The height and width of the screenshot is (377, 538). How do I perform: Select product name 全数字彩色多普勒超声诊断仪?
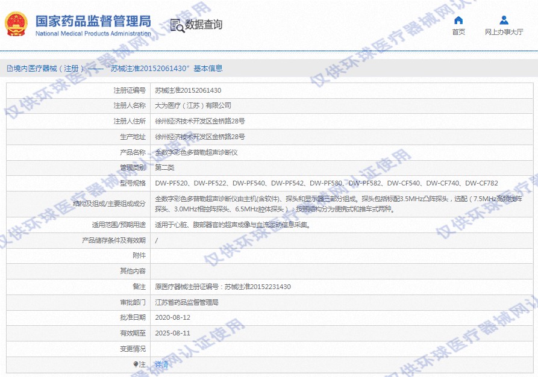pos(196,152)
